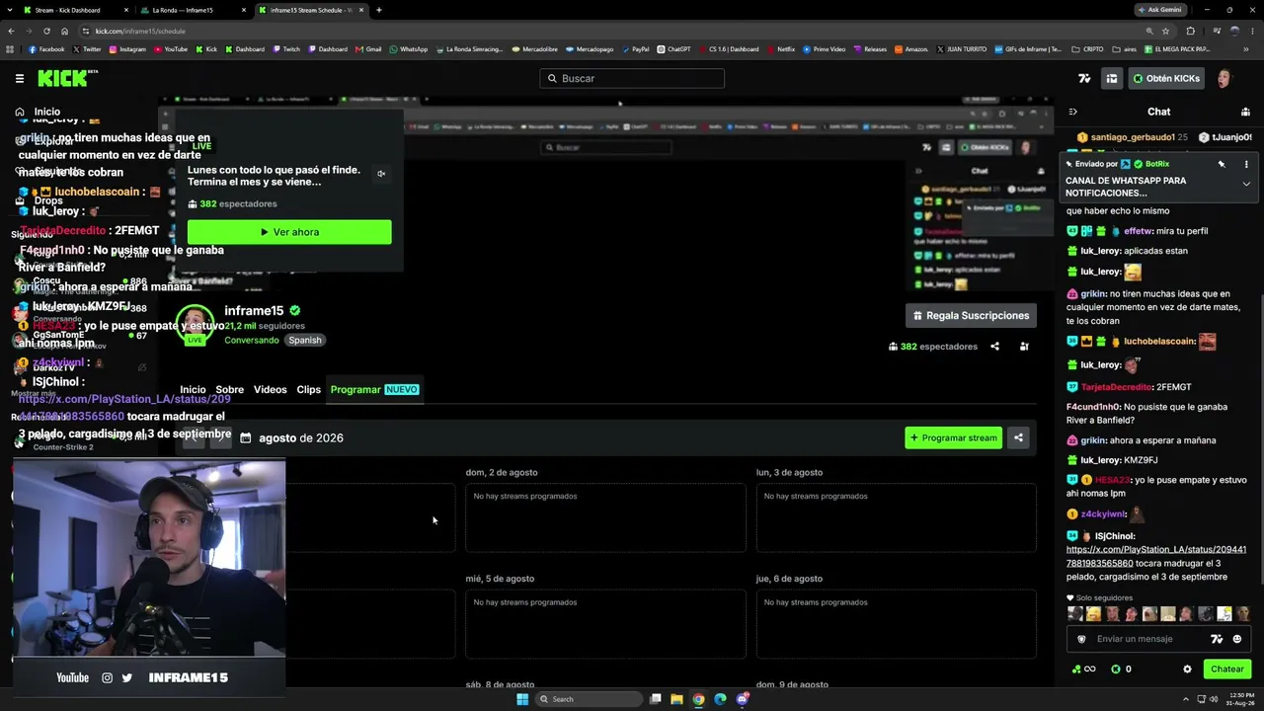Viewport: 1264px width, 711px height.
Task: Open the YouTube bookmark
Action: coord(171,49)
